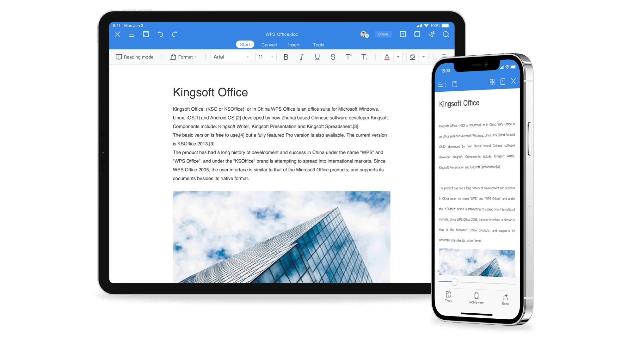This screenshot has width=621, height=344.
Task: Toggle Italic text formatting
Action: click(302, 57)
